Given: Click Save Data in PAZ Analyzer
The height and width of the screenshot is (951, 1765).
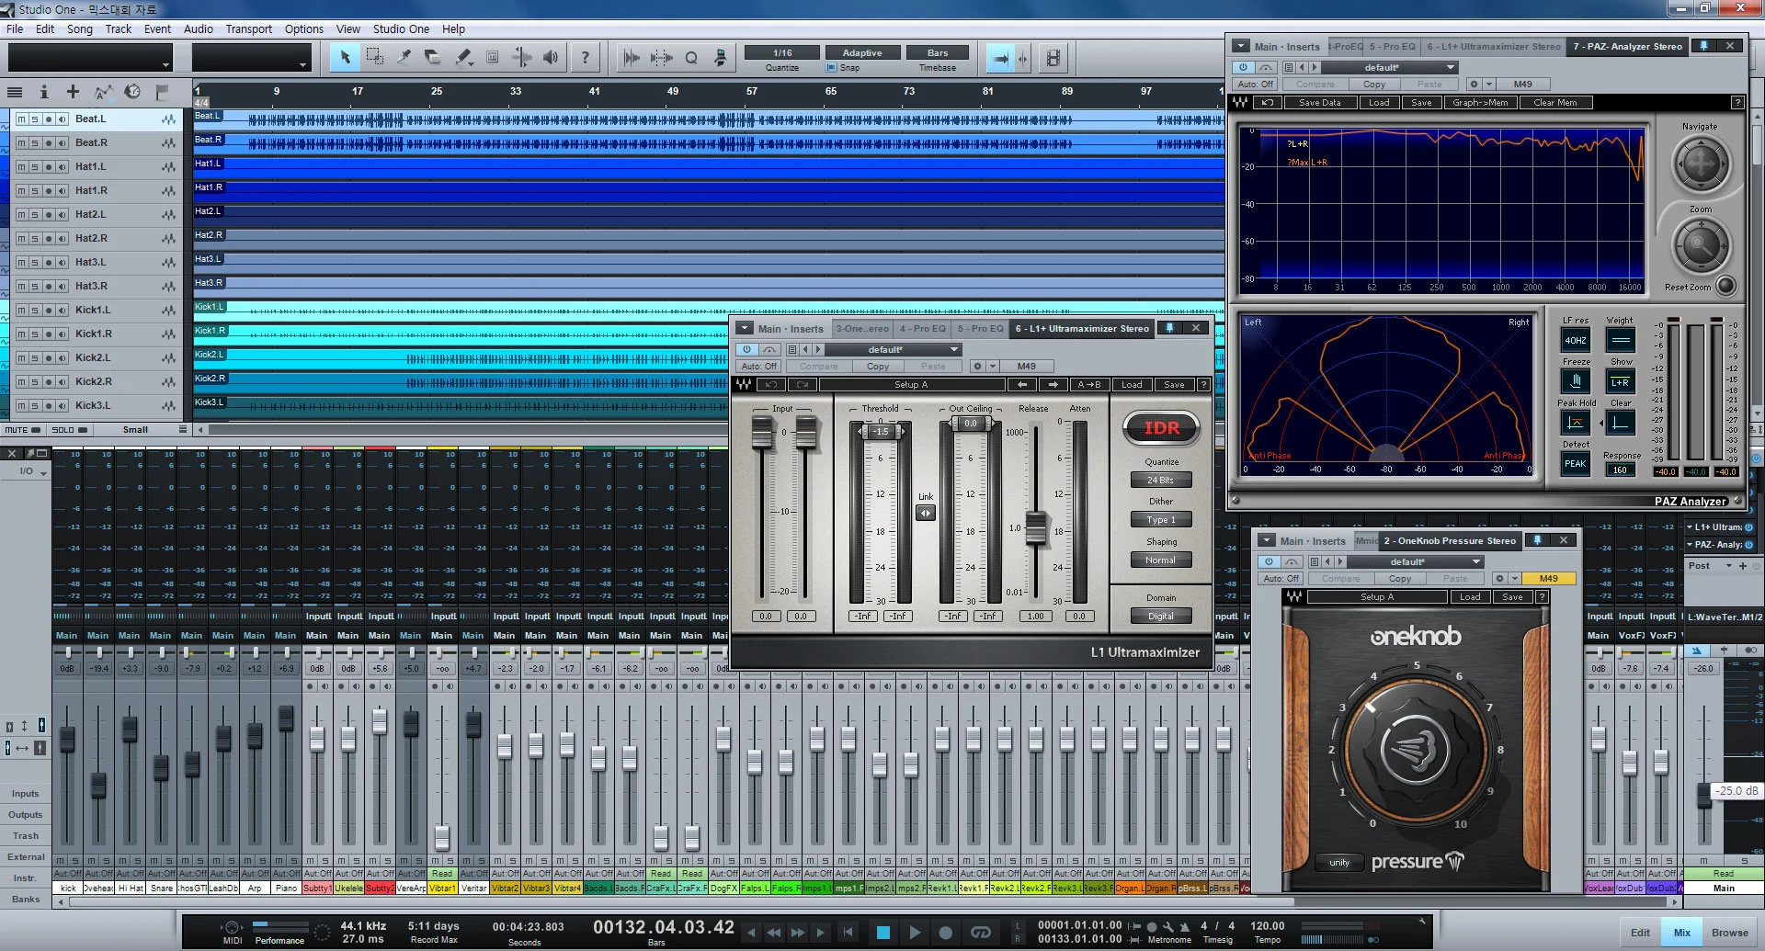Looking at the screenshot, I should pyautogui.click(x=1319, y=102).
